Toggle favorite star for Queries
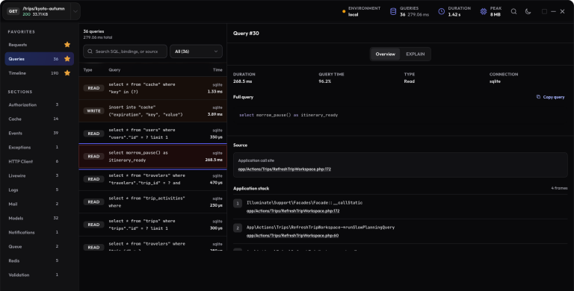 coord(67,59)
